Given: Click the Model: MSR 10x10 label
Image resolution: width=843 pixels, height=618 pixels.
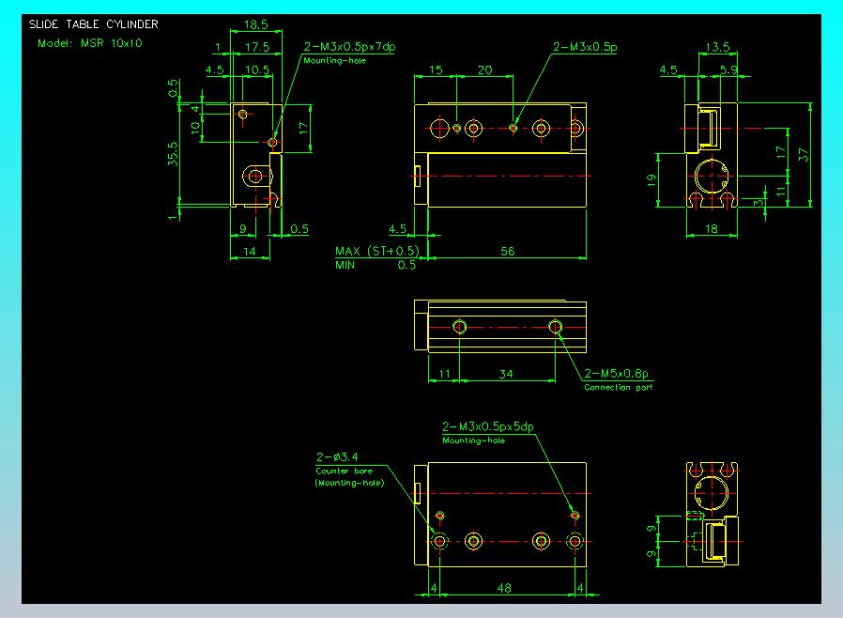Looking at the screenshot, I should [90, 43].
